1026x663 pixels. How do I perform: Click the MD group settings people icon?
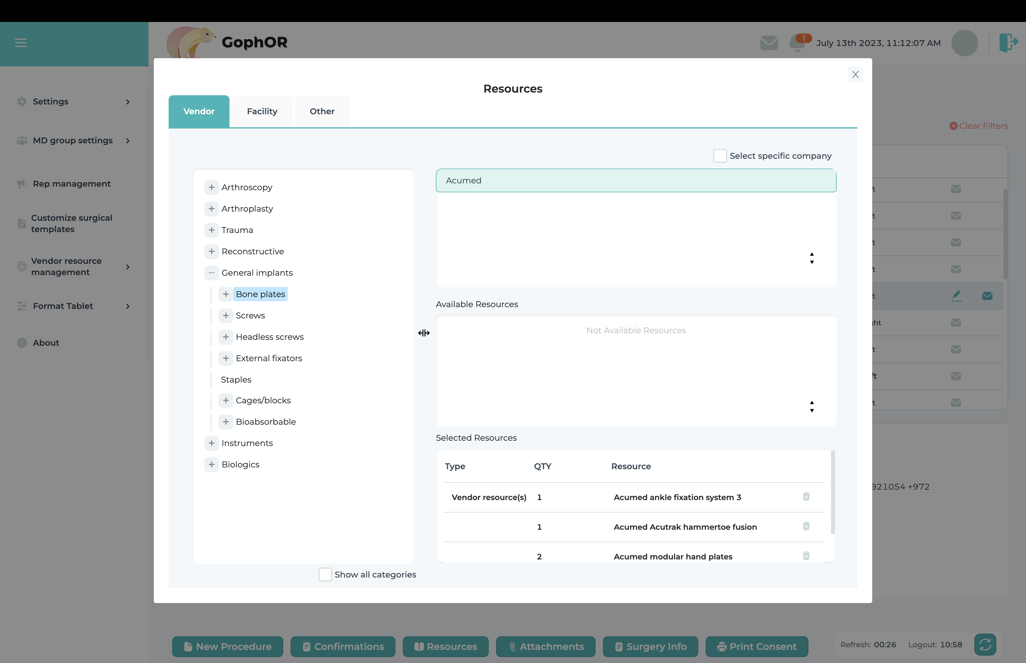[22, 140]
